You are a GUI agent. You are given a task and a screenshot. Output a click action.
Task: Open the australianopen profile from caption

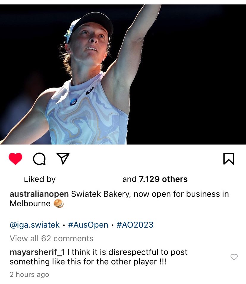[39, 194]
